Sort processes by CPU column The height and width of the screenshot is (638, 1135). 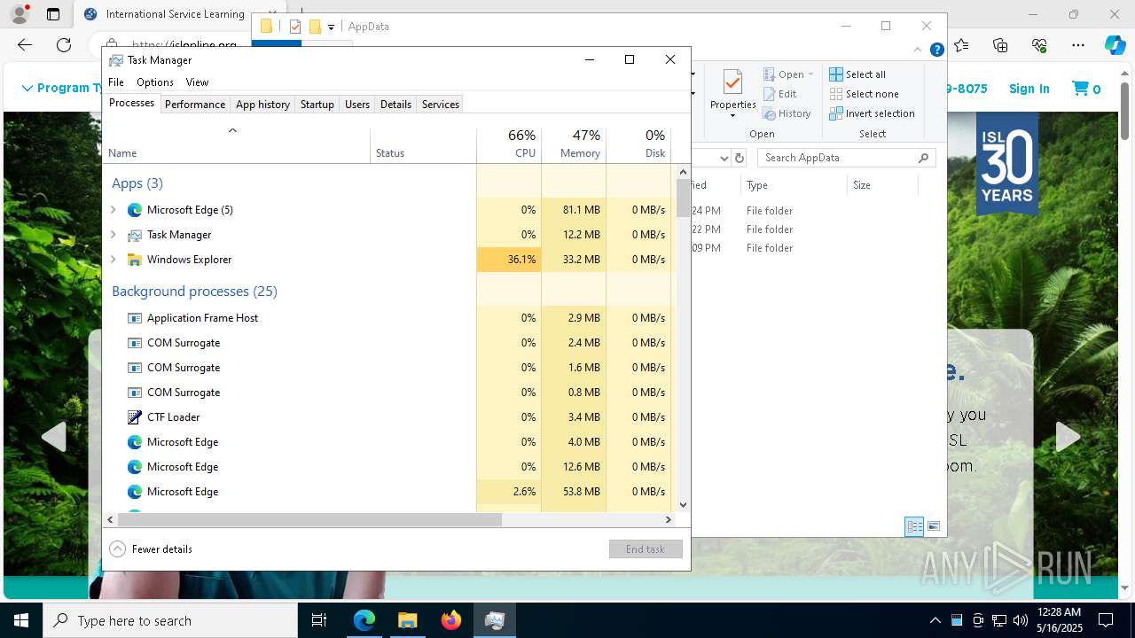point(509,144)
